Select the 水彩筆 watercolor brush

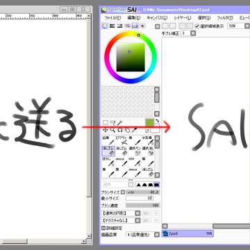[148, 140]
